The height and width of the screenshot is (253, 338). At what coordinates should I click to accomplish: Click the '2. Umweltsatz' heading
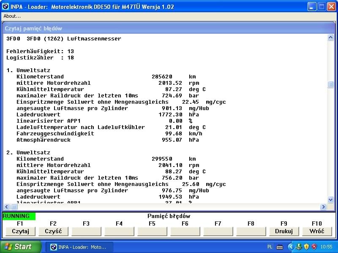click(x=28, y=153)
